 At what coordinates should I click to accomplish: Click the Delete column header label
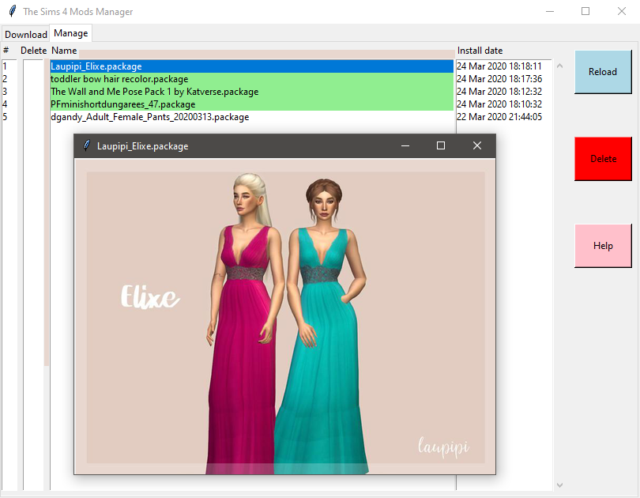pyautogui.click(x=33, y=51)
